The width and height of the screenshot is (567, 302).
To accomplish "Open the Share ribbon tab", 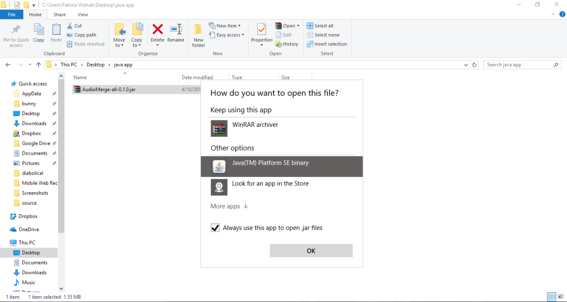I will click(x=60, y=15).
